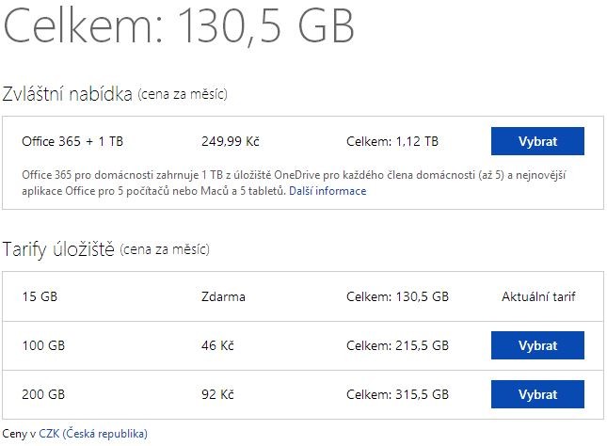Click the 100 GB plan name

pos(43,345)
